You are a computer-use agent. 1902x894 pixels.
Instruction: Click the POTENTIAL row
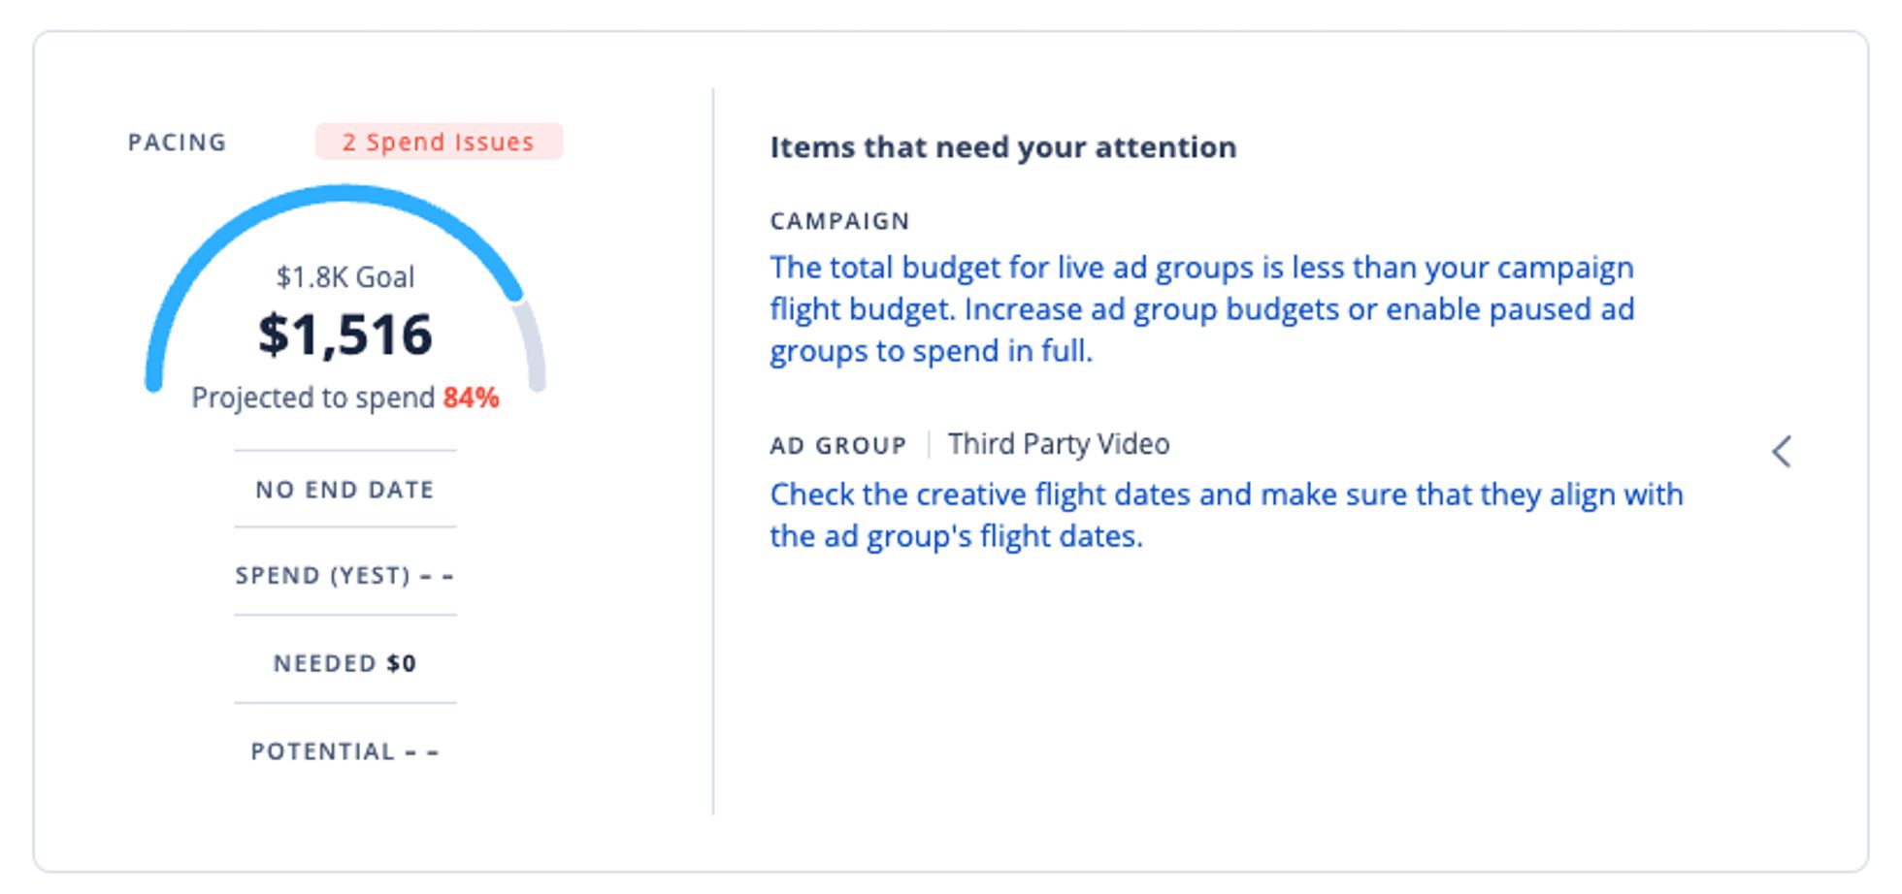click(x=344, y=750)
